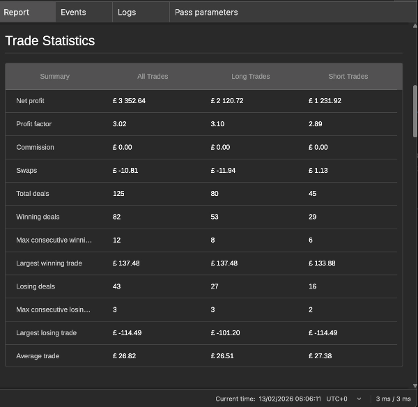Click the All Trades net profit value
The image size is (418, 407).
(129, 101)
